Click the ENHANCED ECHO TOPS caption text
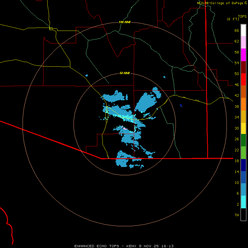The width and height of the screenshot is (248, 248). [x=97, y=246]
